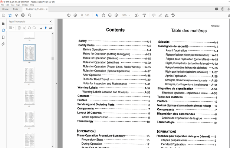Click 'Layout Of Controls' contents entry
Viewport: 230px width, 148px height.
(x=89, y=113)
